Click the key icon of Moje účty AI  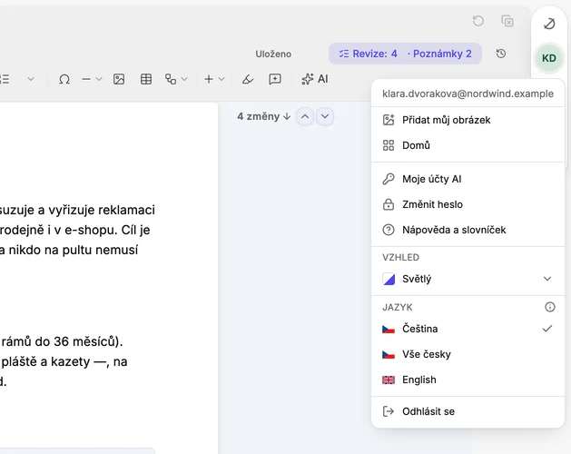(x=389, y=179)
